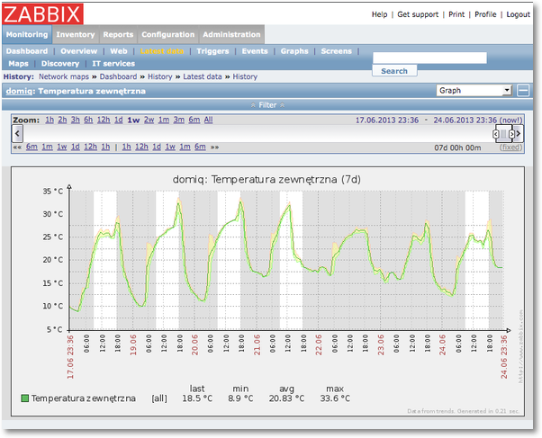The height and width of the screenshot is (438, 542).
Task: Click the slider right handle arrow
Action: tap(511, 134)
